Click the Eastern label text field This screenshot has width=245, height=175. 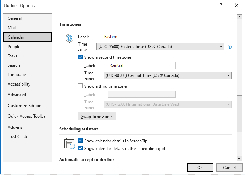pyautogui.click(x=136, y=37)
